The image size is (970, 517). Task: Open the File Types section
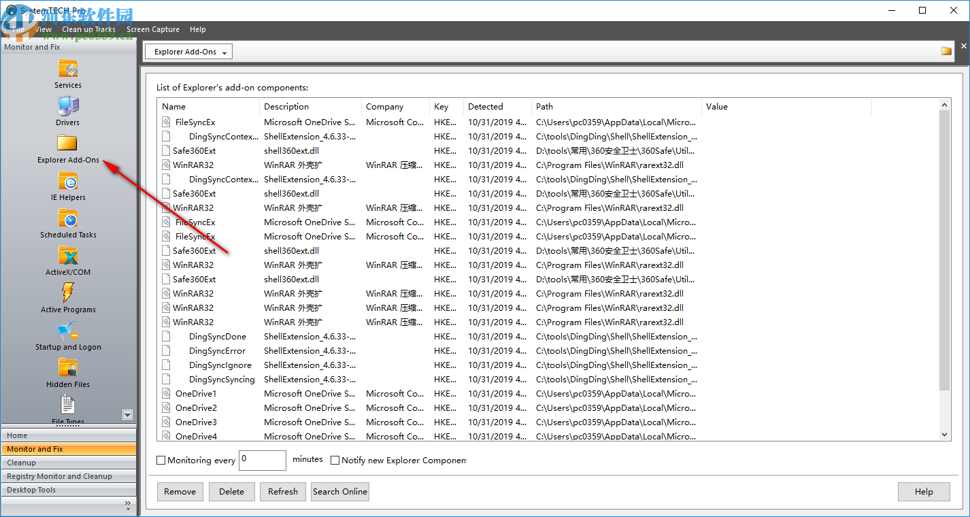point(68,408)
